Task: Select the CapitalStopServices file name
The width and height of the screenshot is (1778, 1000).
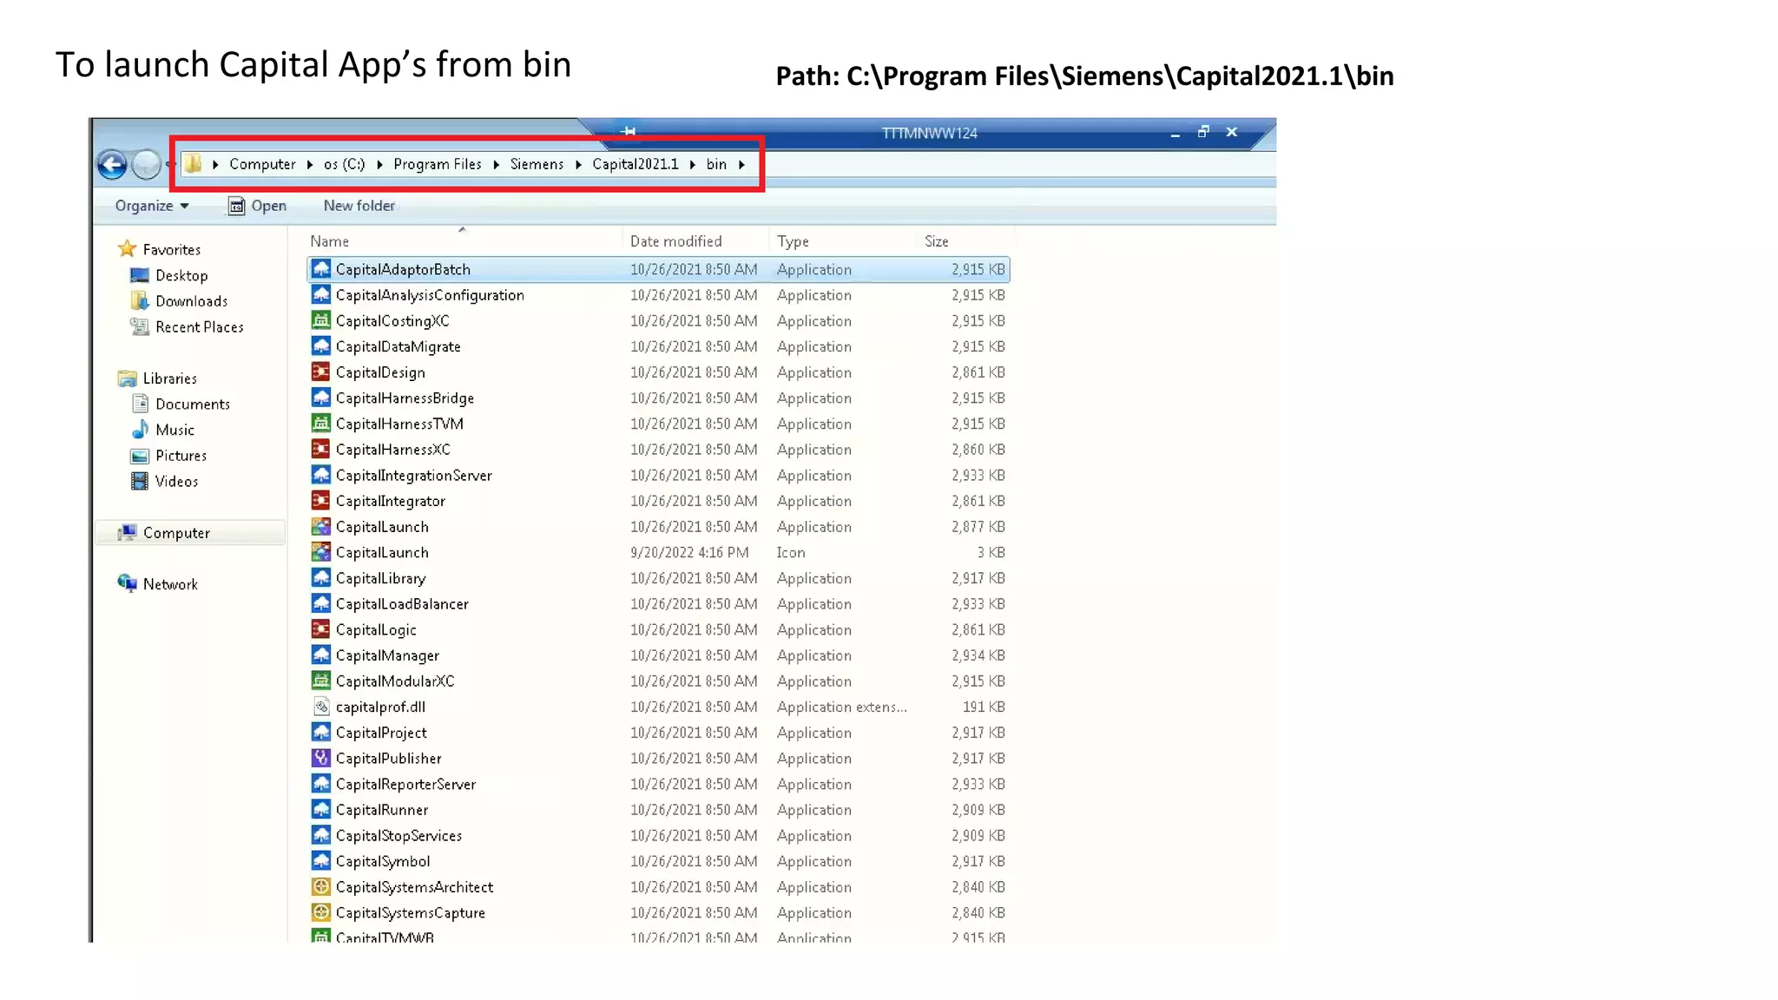Action: click(x=398, y=835)
